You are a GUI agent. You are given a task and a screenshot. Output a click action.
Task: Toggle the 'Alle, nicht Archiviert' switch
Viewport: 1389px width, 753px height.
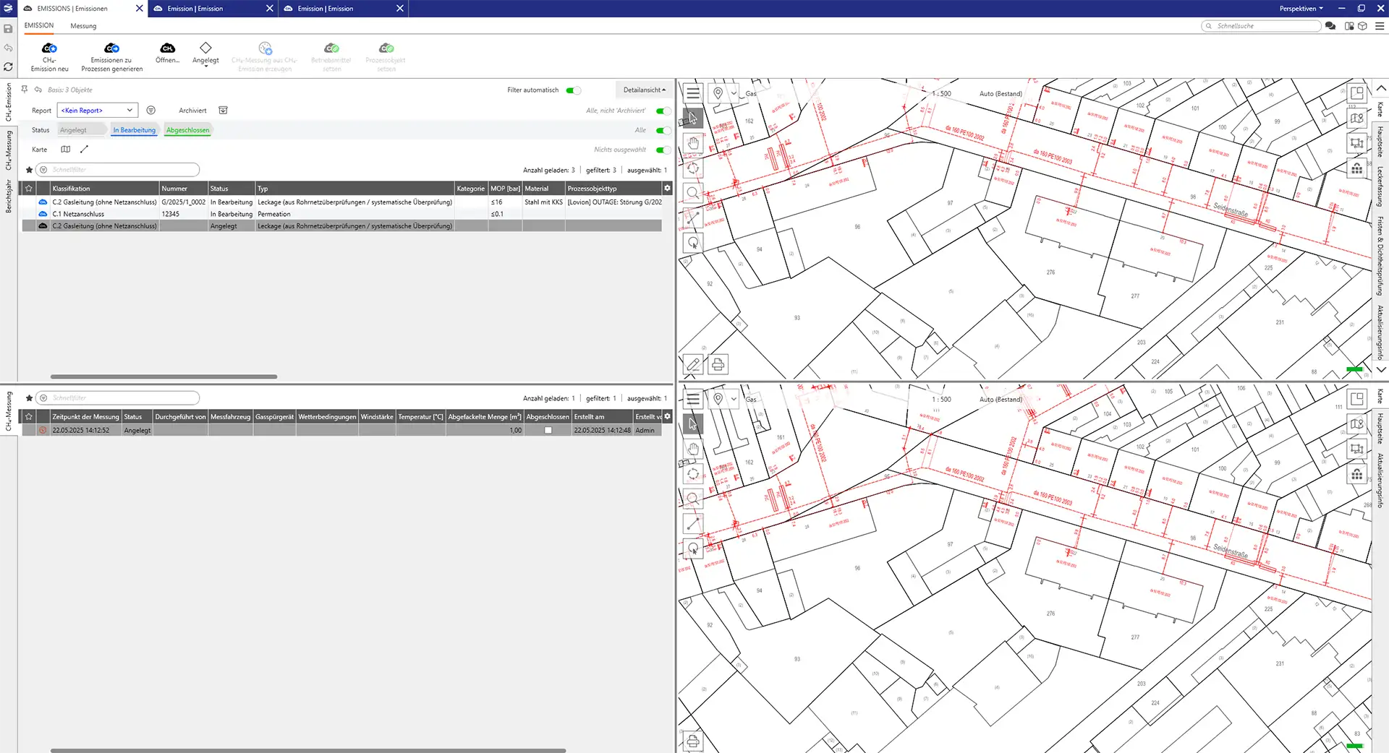click(662, 111)
